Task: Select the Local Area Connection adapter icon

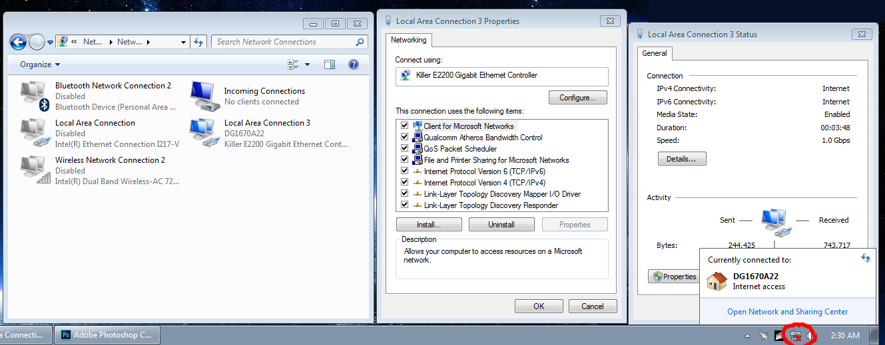Action: click(36, 133)
